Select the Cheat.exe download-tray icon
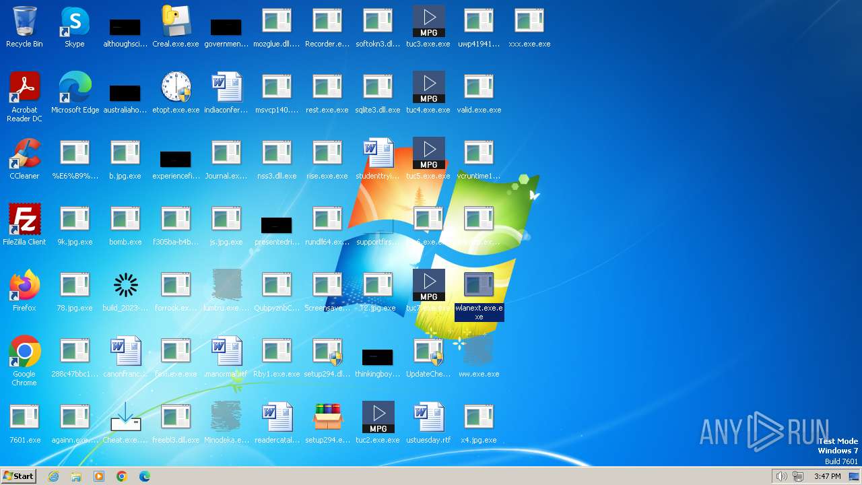The image size is (862, 485). click(125, 418)
